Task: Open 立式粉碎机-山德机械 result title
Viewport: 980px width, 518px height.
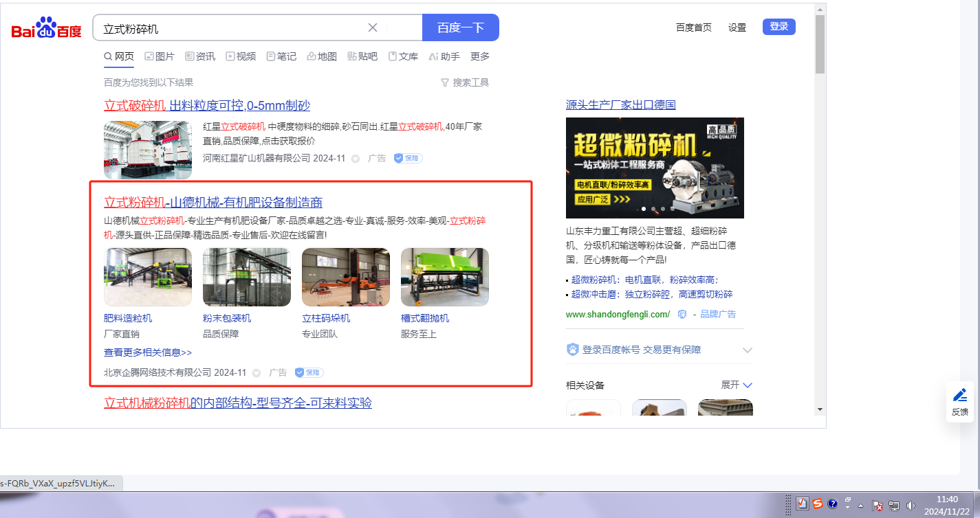Action: [213, 202]
